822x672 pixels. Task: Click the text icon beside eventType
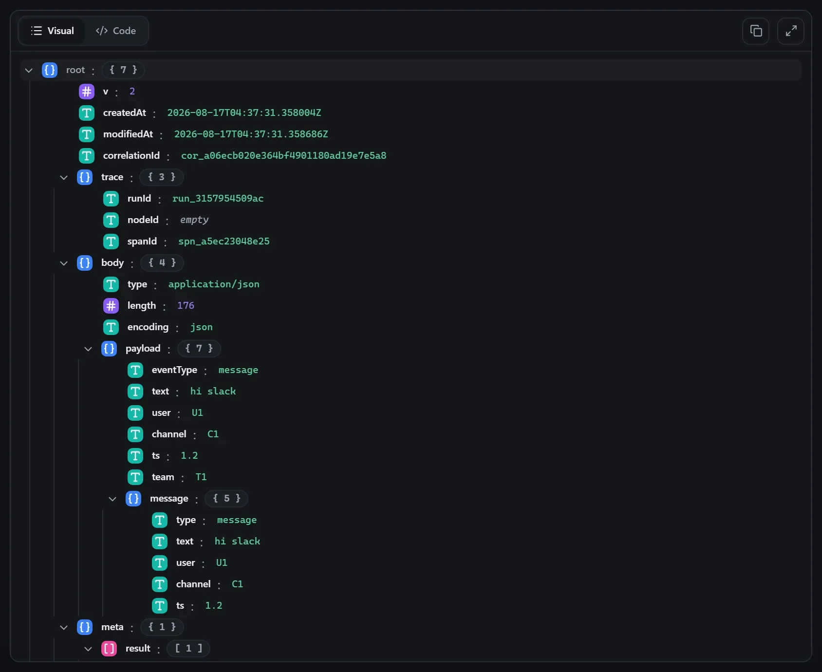click(135, 370)
